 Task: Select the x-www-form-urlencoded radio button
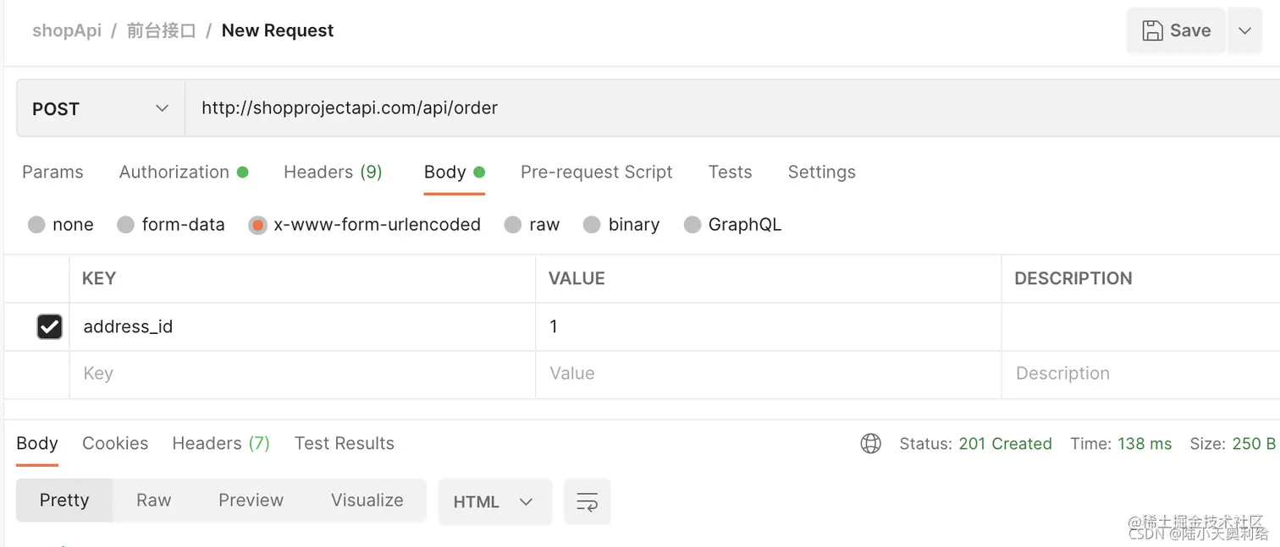[x=258, y=225]
